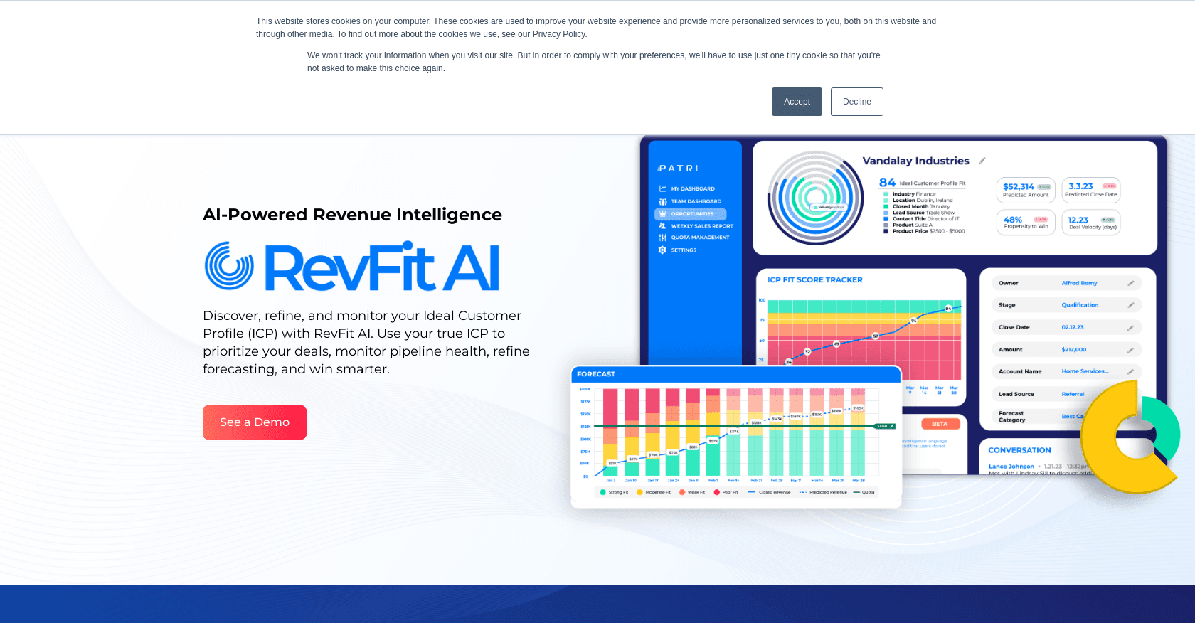Click ICP FIT SCORE TRACKER heading
The width and height of the screenshot is (1195, 623).
point(815,280)
